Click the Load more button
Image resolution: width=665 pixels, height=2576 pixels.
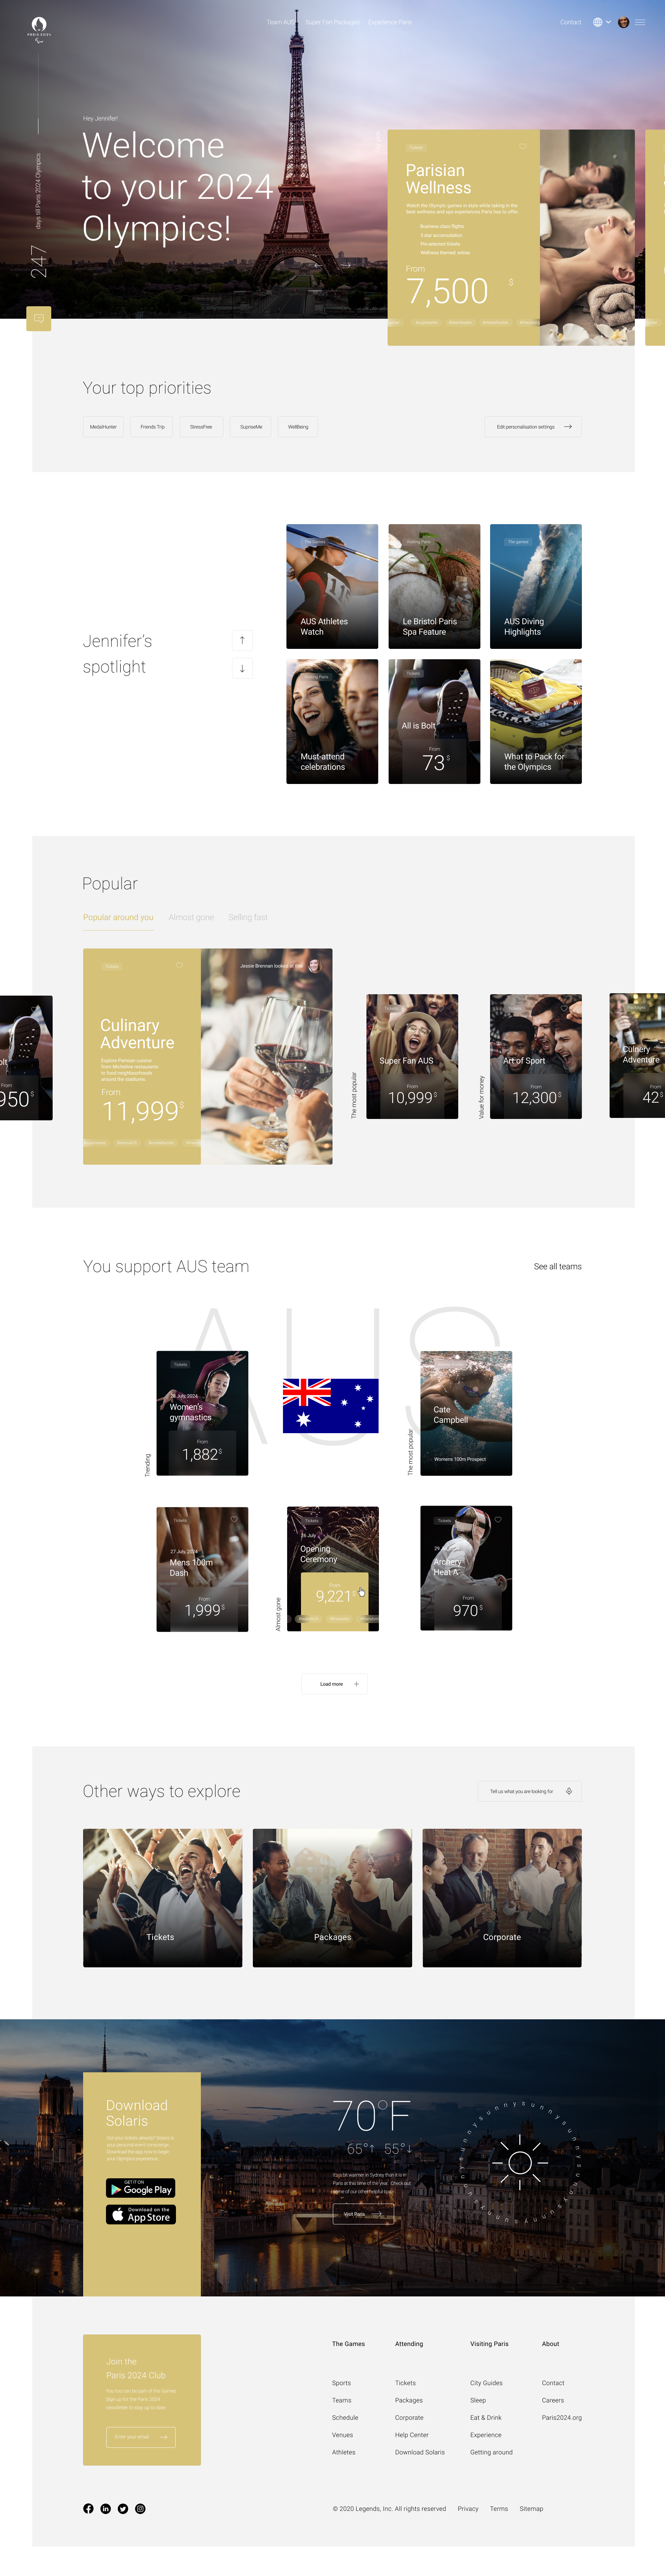click(334, 1684)
